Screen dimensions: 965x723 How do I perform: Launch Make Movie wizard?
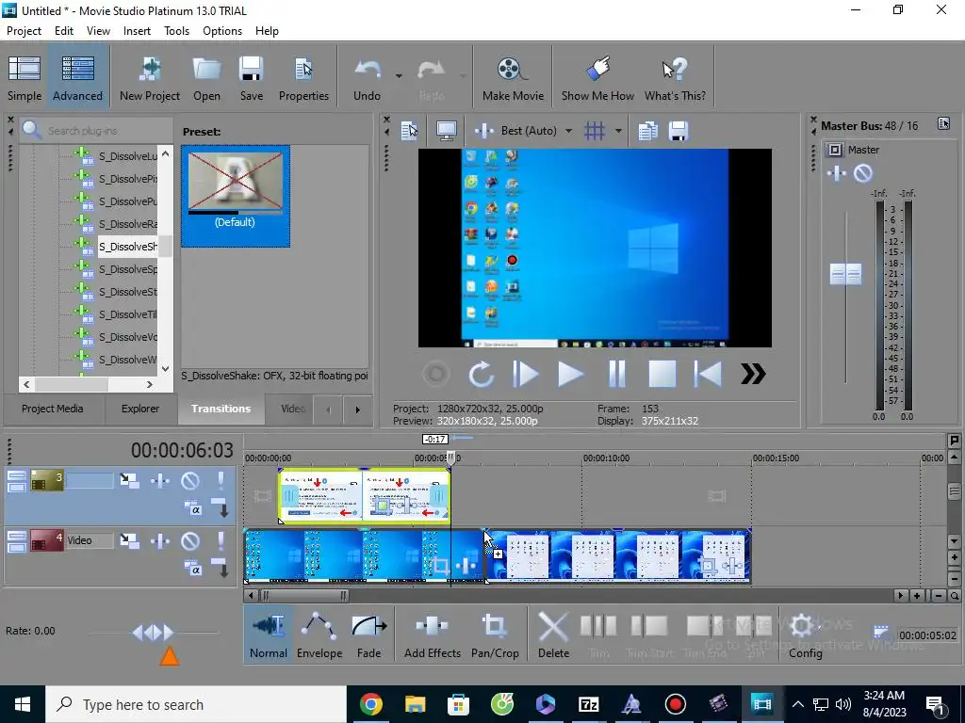coord(513,78)
